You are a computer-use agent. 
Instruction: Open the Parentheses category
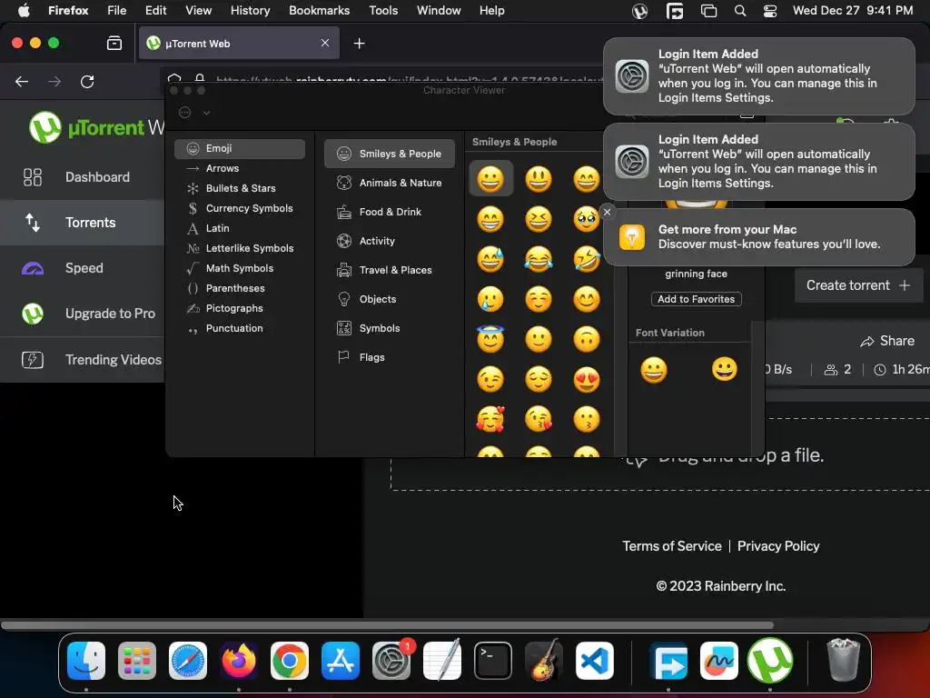[240, 288]
